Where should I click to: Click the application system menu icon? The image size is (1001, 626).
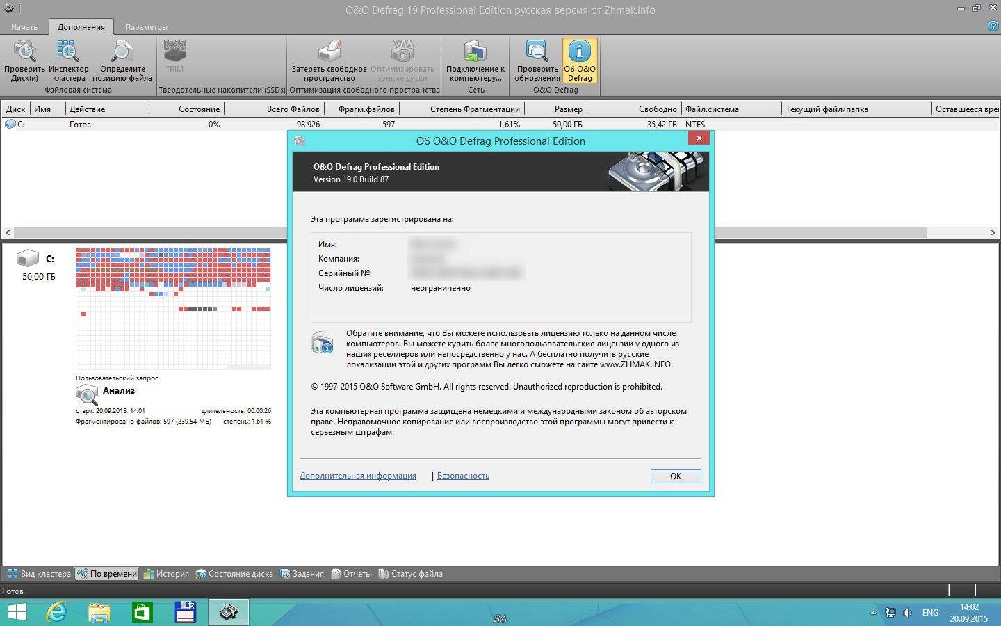(8, 8)
